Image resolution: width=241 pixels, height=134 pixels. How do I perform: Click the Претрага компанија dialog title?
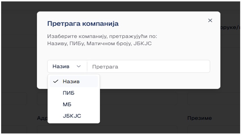pyautogui.click(x=83, y=24)
